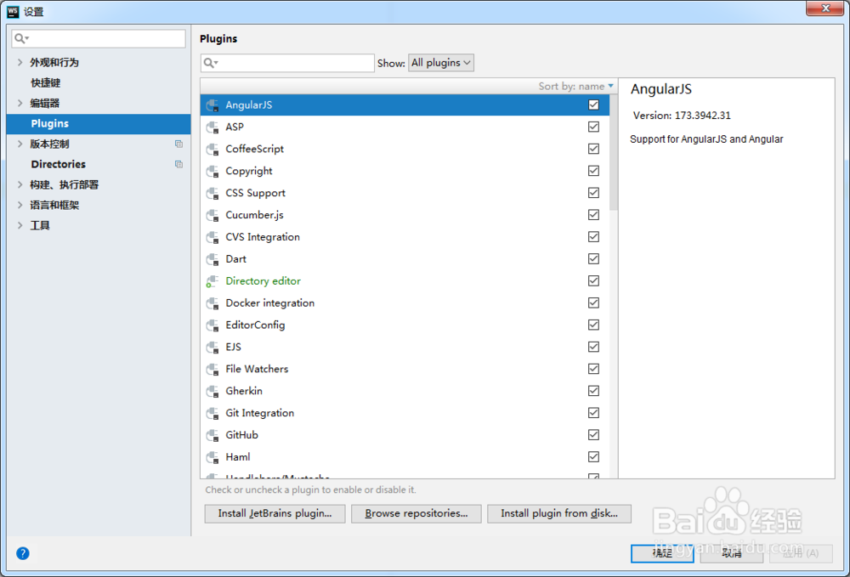Screen dimensions: 850x577
Task: Click Browse repositories button
Action: click(x=416, y=513)
